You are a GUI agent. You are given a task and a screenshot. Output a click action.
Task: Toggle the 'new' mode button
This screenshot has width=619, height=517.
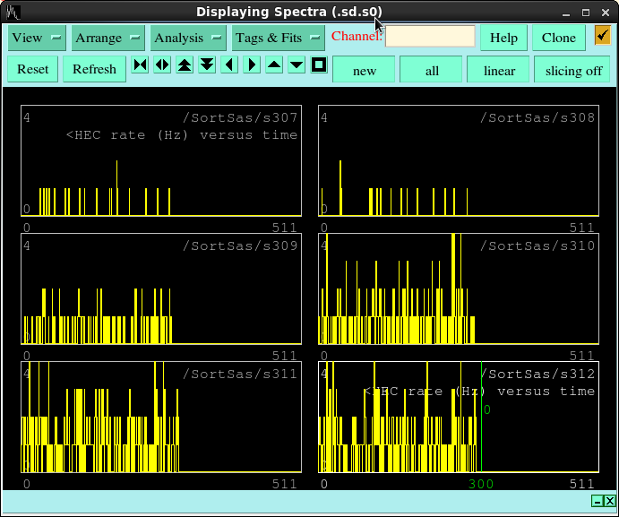364,70
